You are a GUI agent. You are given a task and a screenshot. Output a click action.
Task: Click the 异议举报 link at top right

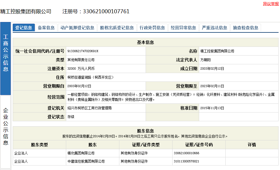[271, 4]
